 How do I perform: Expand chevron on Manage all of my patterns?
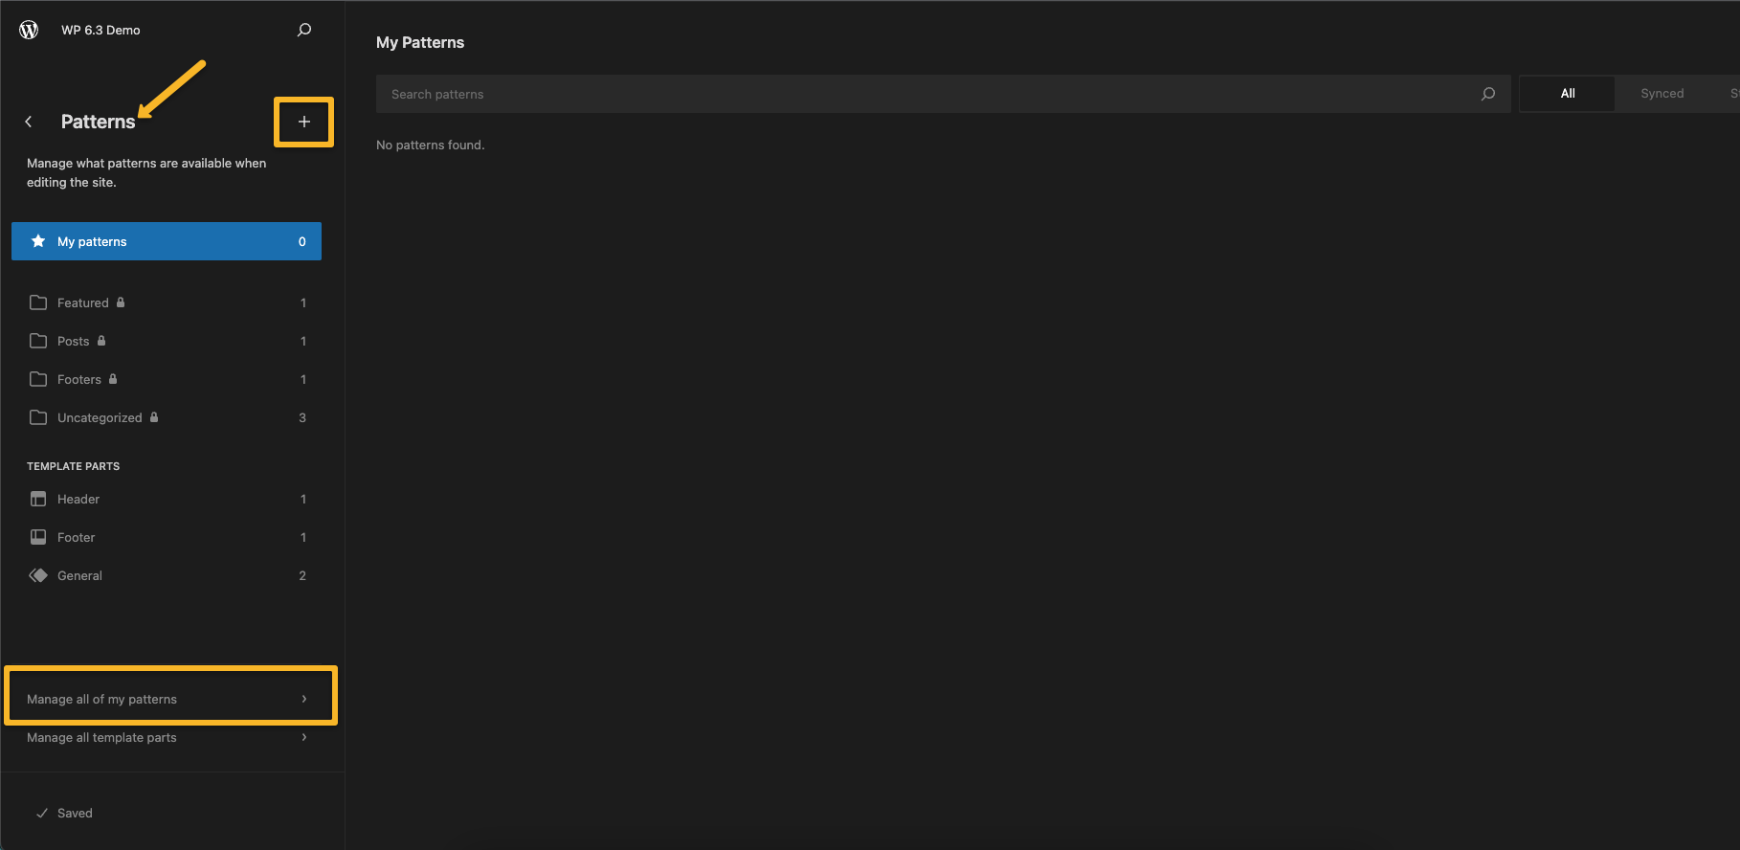click(x=304, y=699)
